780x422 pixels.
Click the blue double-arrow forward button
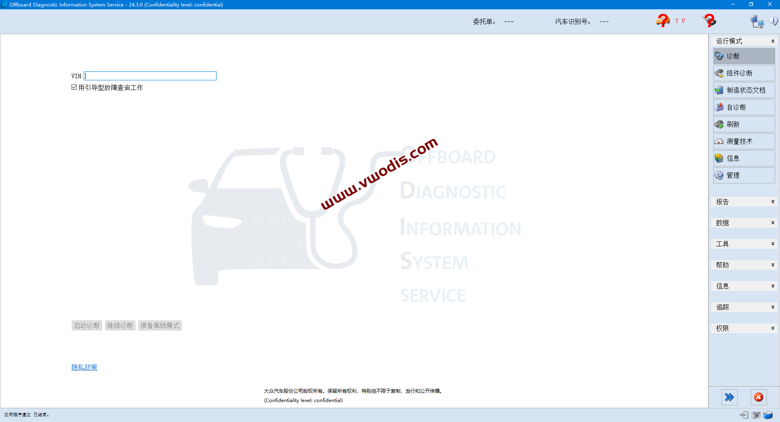pos(729,397)
